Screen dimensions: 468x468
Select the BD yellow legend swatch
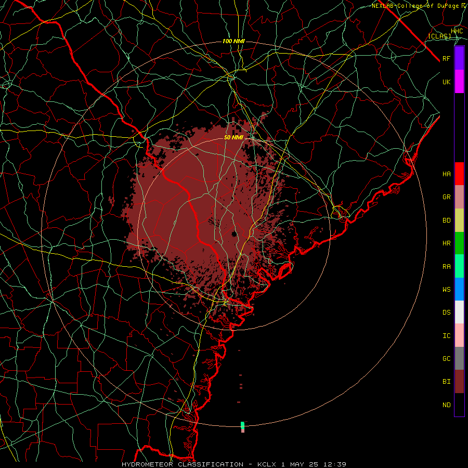coord(459,220)
